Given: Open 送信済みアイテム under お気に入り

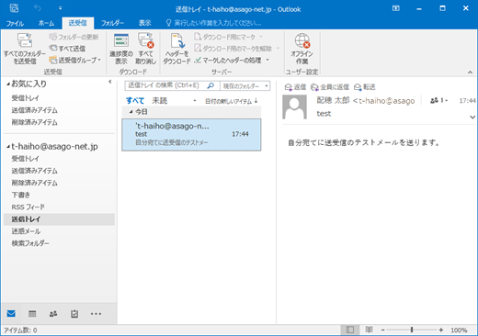Looking at the screenshot, I should pos(34,110).
